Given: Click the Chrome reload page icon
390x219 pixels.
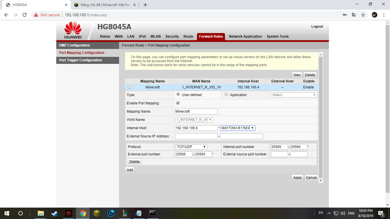Looking at the screenshot, I should pos(25,15).
